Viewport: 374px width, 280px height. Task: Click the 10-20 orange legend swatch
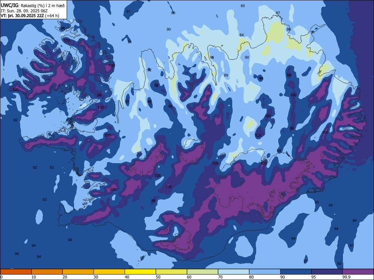point(47,272)
